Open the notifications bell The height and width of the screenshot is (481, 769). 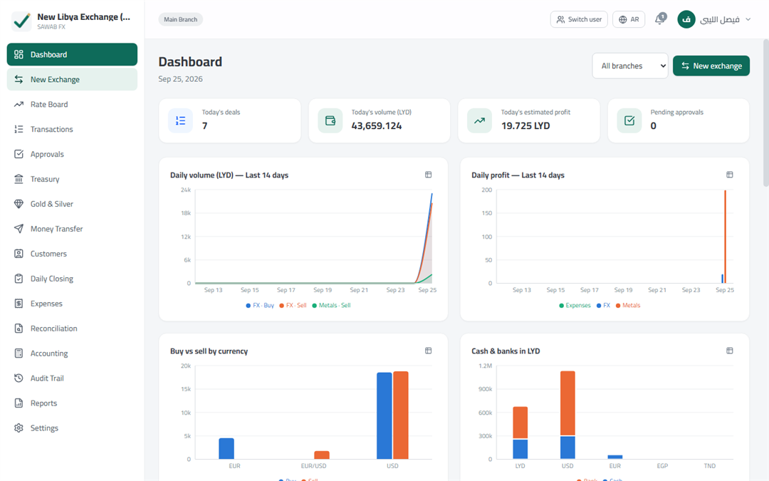pos(660,20)
